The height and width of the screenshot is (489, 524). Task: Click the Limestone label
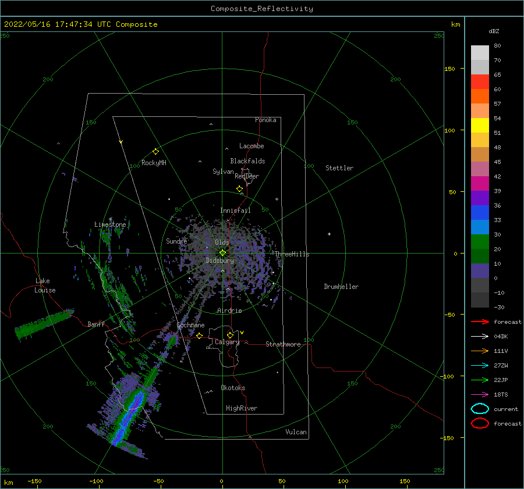coord(110,224)
